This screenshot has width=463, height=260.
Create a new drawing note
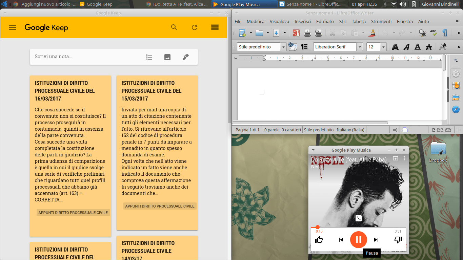coord(185,57)
